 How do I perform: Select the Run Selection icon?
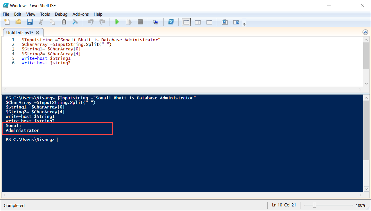(x=128, y=22)
